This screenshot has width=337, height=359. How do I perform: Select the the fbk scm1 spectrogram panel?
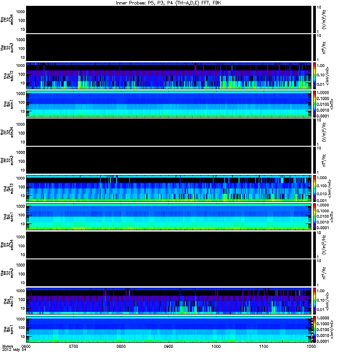pos(169,329)
